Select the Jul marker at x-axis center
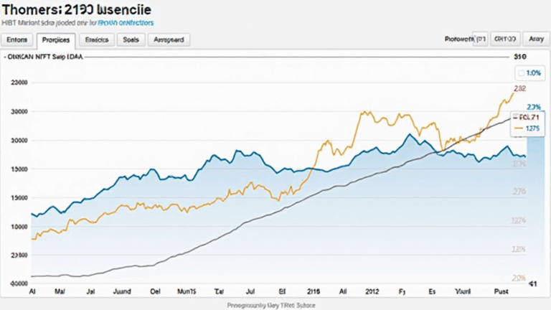Viewport: 551px width, 310px height. point(250,293)
